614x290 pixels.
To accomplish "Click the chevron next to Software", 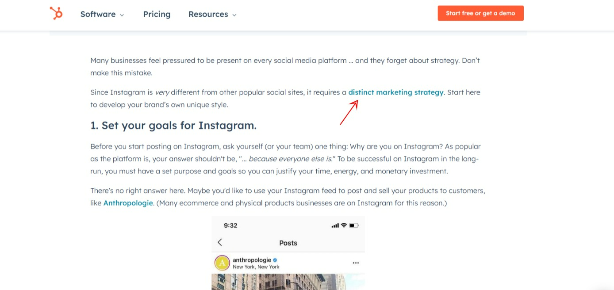I will (122, 15).
